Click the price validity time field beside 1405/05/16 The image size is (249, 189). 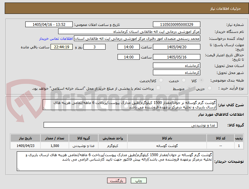click(129, 57)
